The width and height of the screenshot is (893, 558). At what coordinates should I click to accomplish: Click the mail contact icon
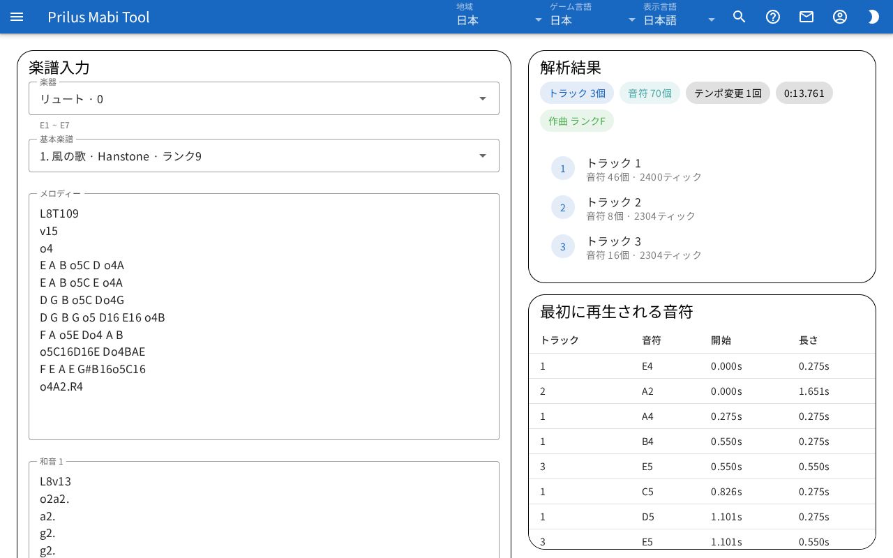[x=806, y=17]
